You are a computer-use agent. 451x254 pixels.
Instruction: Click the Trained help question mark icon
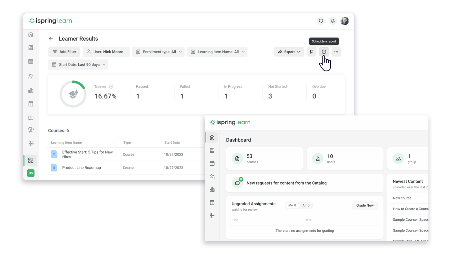pos(111,87)
